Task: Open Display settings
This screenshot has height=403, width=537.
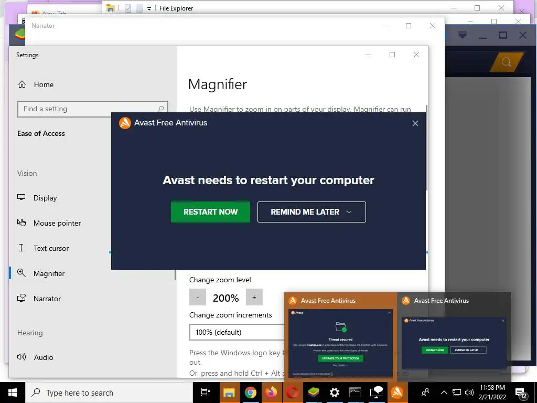Action: (x=45, y=198)
